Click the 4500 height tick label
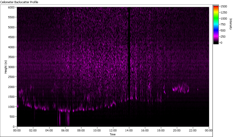 pos(11,37)
